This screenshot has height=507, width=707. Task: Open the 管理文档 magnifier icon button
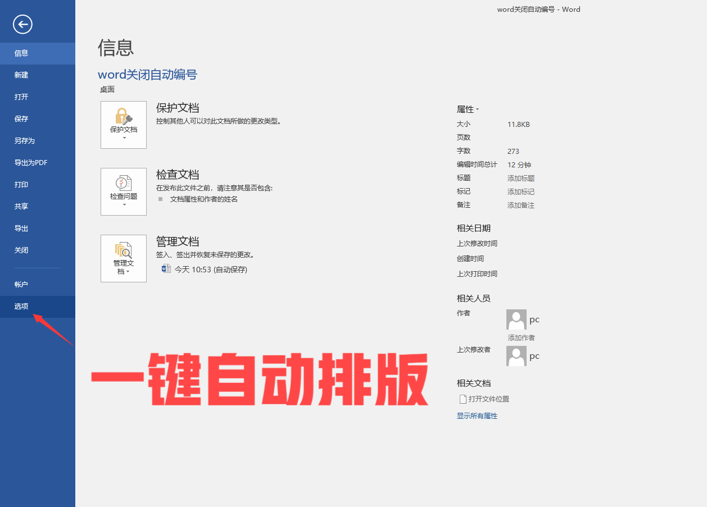(124, 258)
